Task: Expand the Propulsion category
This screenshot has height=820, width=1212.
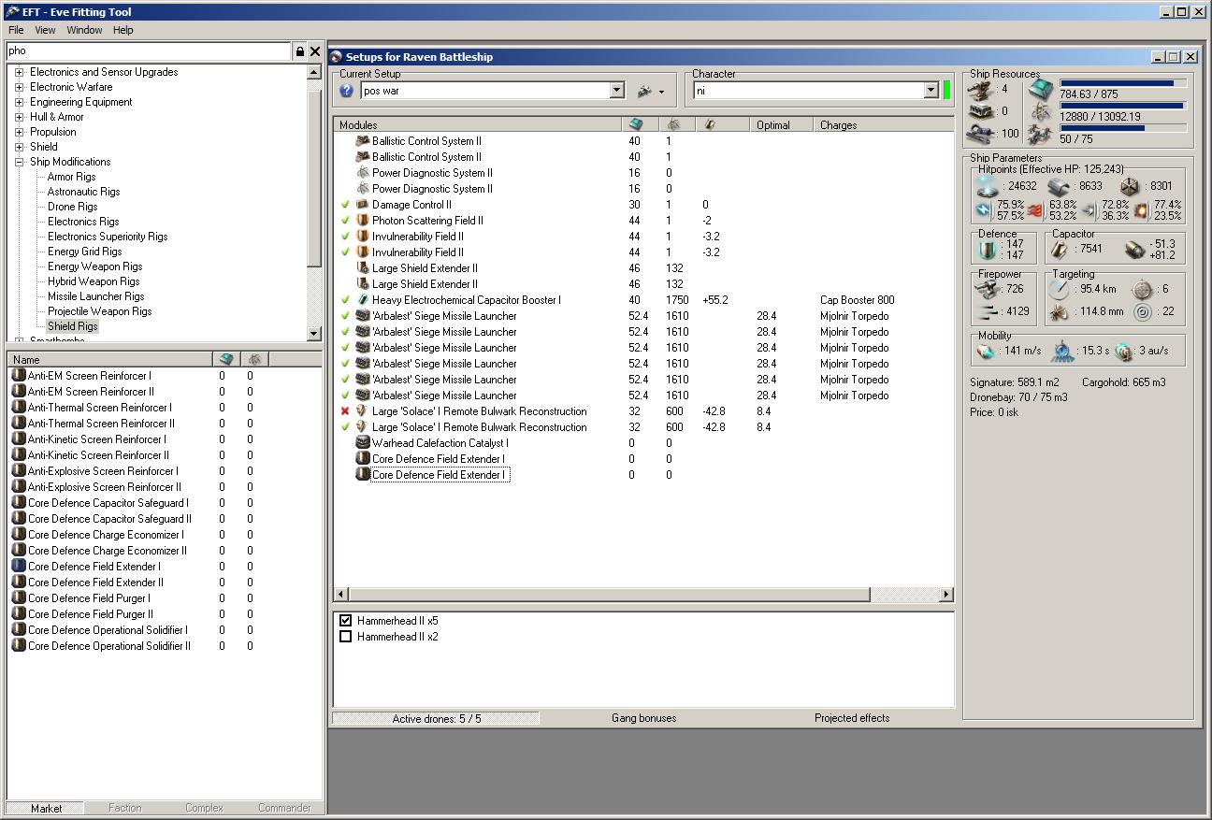Action: coord(19,132)
